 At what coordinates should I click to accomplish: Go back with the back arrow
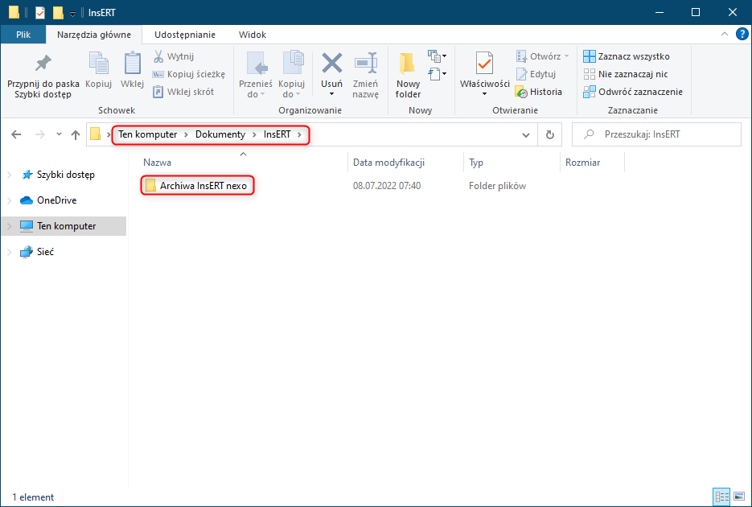16,134
